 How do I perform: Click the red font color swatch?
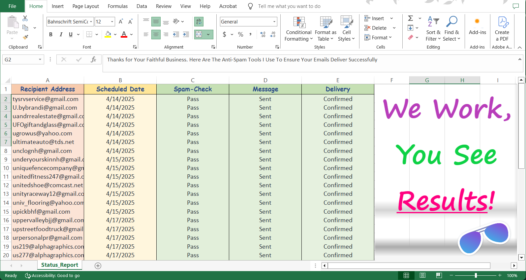click(x=124, y=34)
